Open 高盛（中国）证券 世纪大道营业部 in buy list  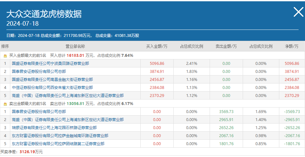point(68,96)
